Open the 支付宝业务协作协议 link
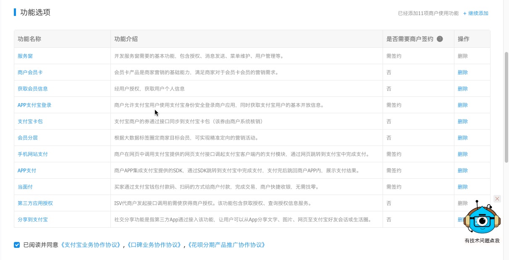Image resolution: width=509 pixels, height=260 pixels. (92, 245)
